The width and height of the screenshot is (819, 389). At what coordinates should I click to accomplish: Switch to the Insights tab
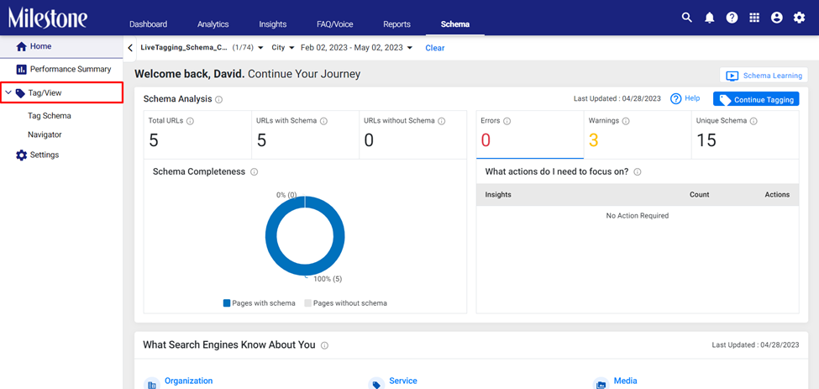273,24
